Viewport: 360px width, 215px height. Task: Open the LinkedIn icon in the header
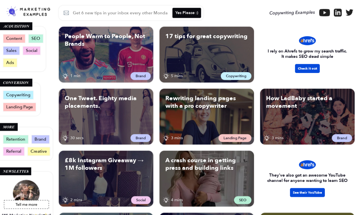338,12
